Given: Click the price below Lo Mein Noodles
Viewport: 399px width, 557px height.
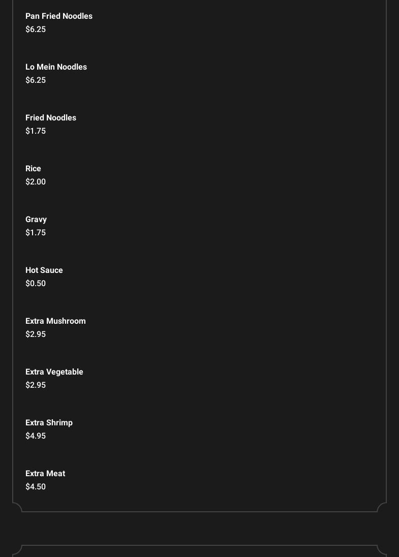Looking at the screenshot, I should click(36, 80).
